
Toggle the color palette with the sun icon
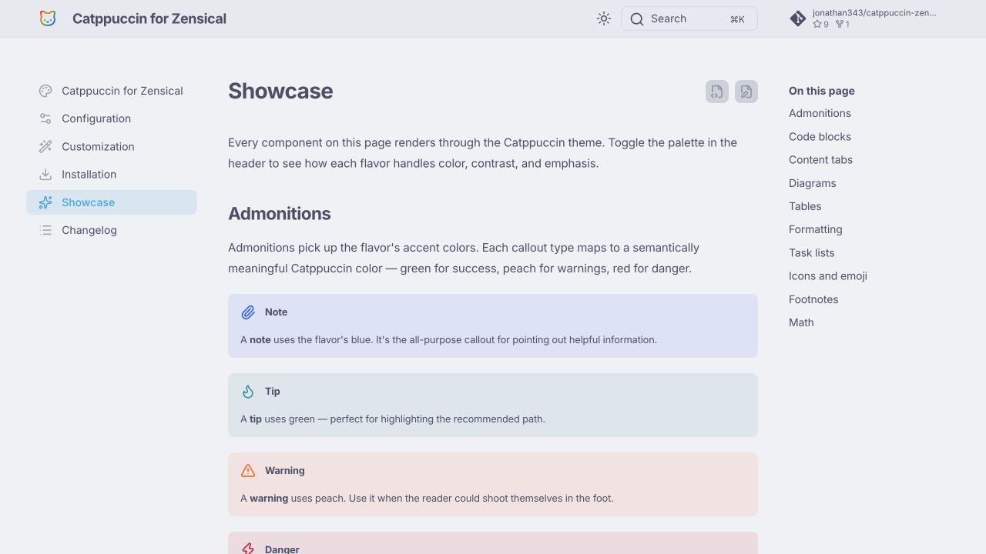click(604, 18)
